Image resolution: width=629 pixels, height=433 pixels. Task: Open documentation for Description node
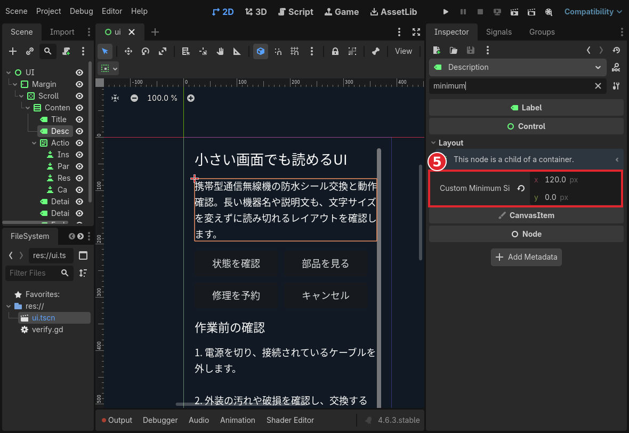pyautogui.click(x=616, y=67)
